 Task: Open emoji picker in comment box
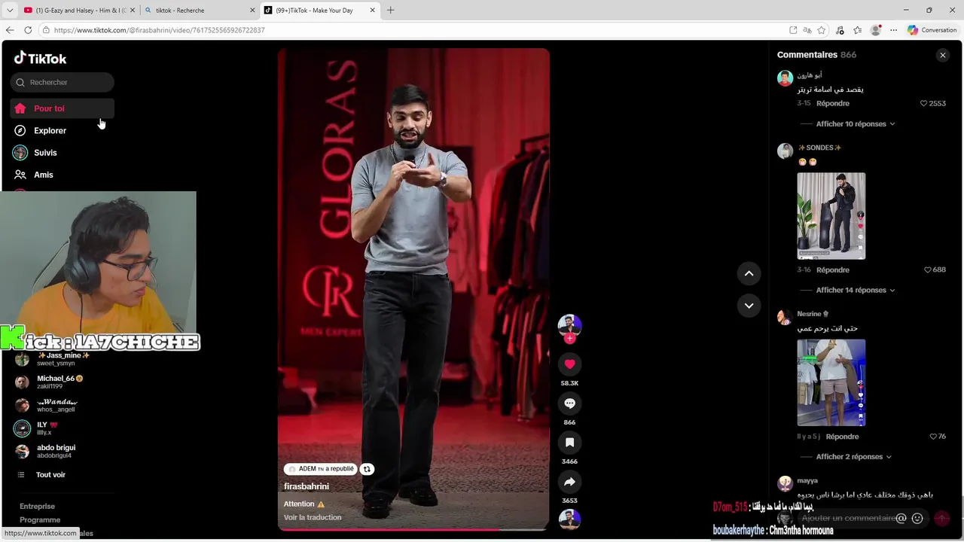917,518
